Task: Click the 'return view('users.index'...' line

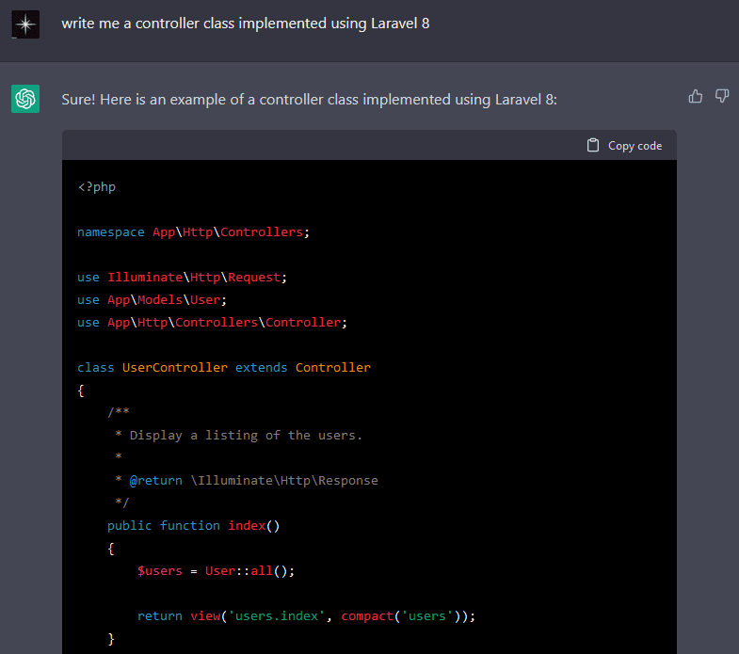Action: (306, 616)
